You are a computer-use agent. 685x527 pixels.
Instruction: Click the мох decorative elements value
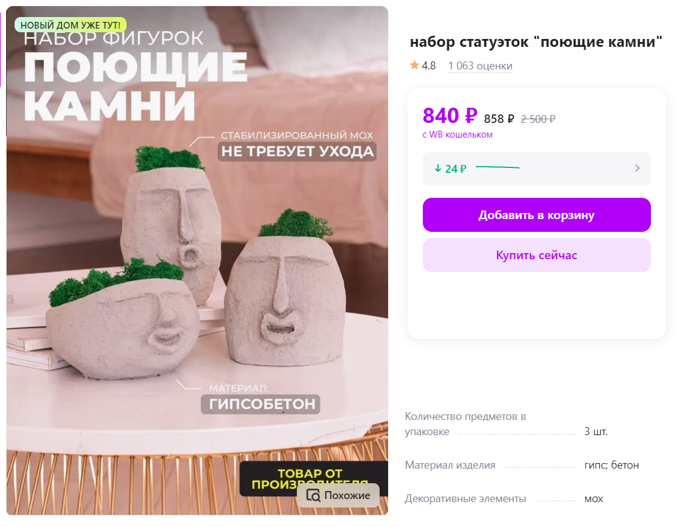[593, 498]
